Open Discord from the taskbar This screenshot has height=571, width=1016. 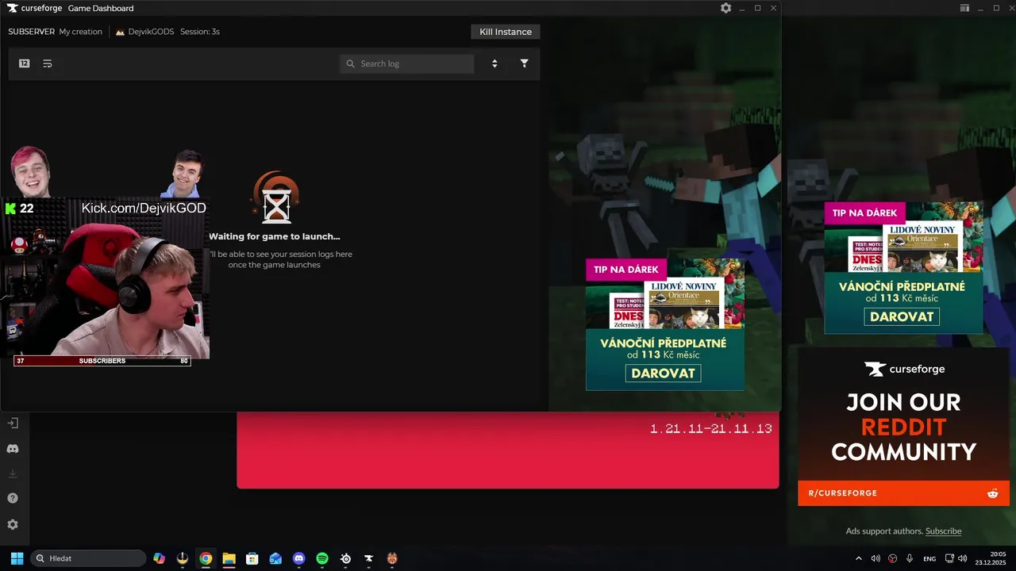298,558
